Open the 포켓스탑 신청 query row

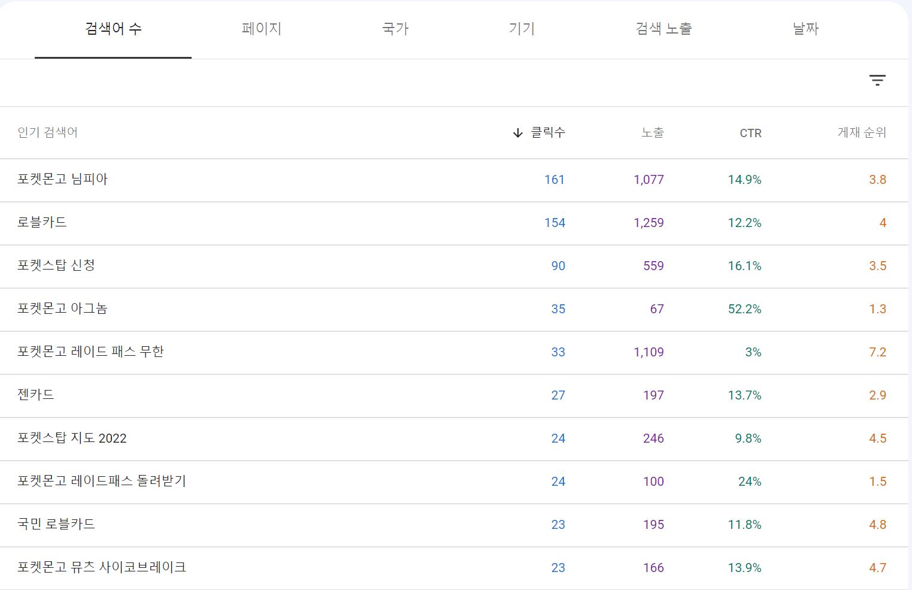tap(454, 266)
